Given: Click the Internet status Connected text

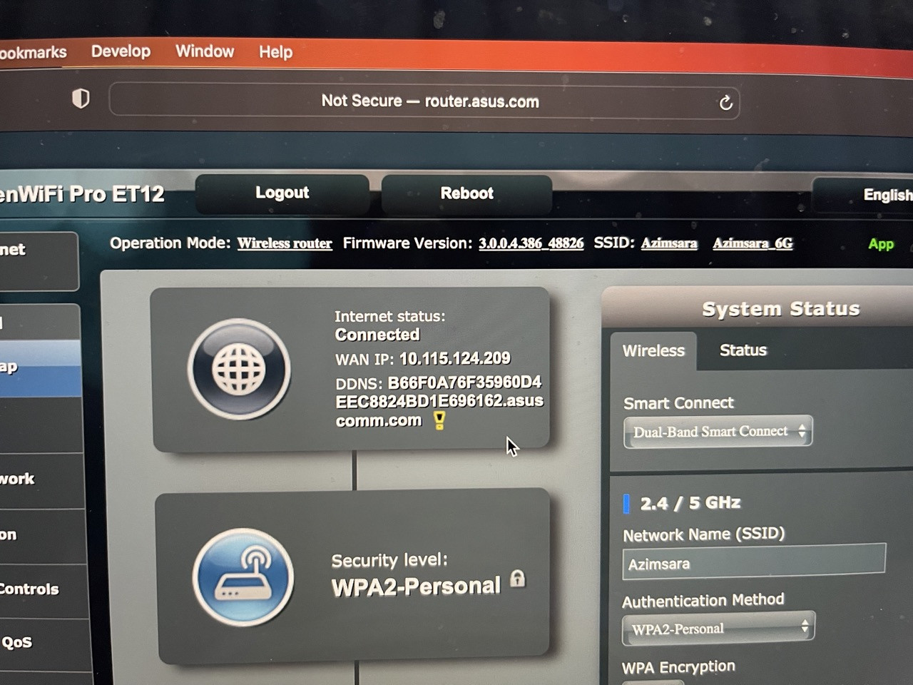Looking at the screenshot, I should point(377,335).
